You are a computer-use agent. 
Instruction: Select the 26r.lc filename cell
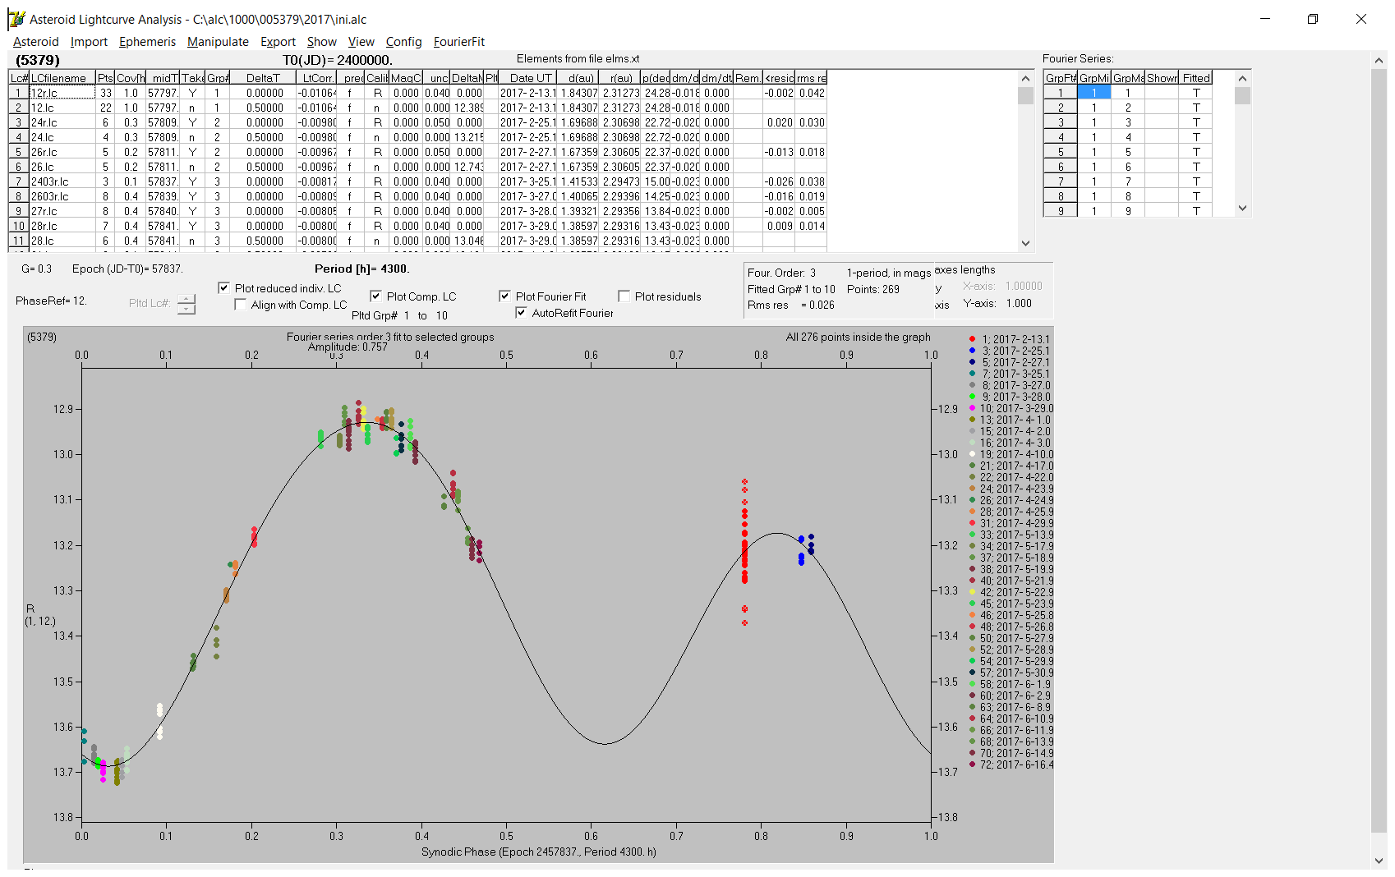(62, 152)
